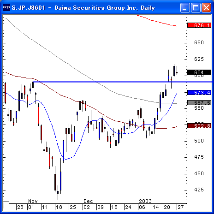Click the 20 date label on time axis
The width and height of the screenshot is (214, 214).
tap(167, 207)
